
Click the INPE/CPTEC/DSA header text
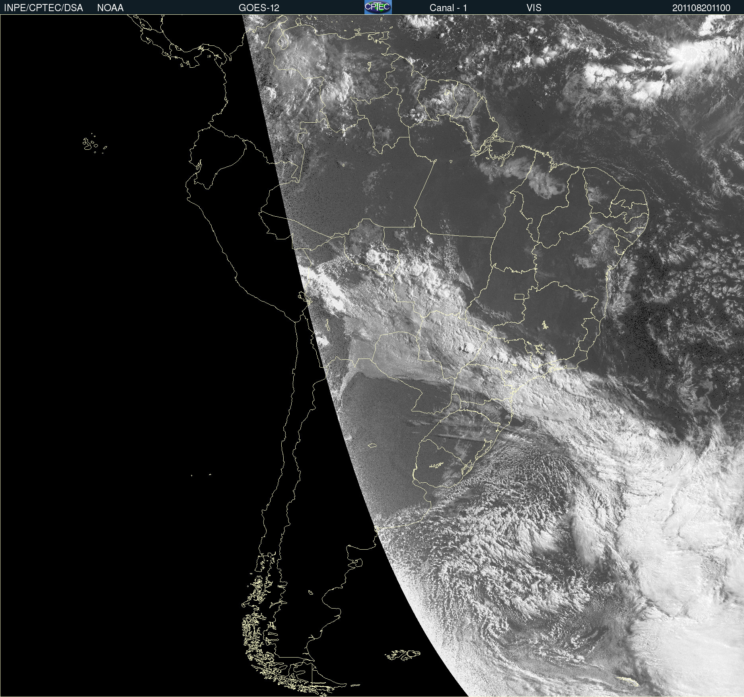click(43, 8)
